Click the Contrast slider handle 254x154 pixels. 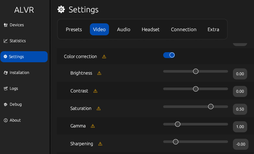[x=196, y=89]
